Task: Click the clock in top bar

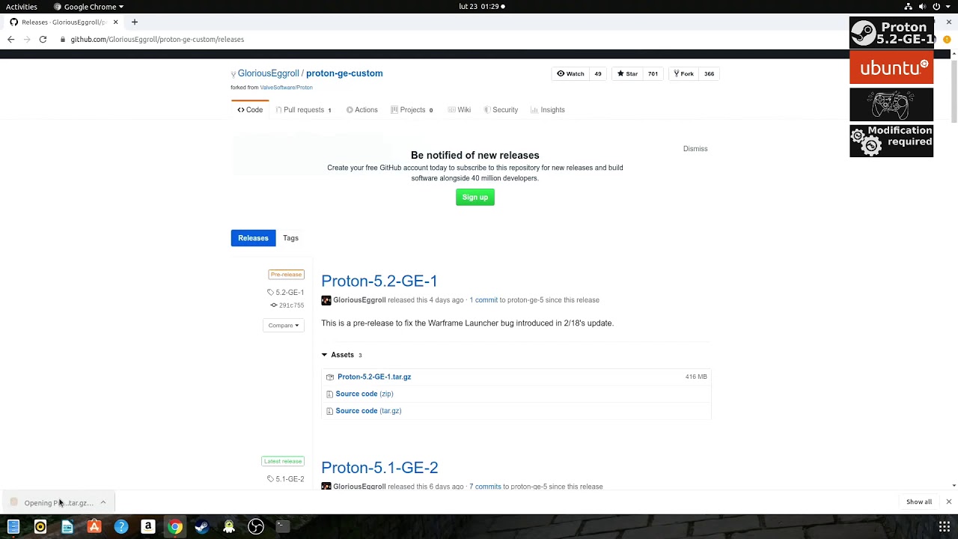Action: coord(479,7)
